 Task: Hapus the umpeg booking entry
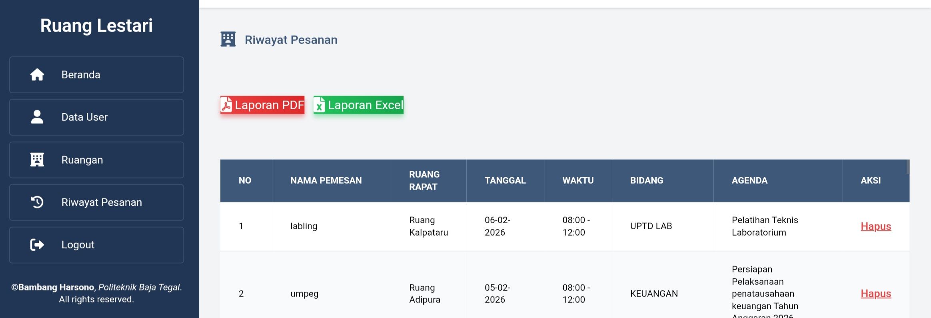875,293
